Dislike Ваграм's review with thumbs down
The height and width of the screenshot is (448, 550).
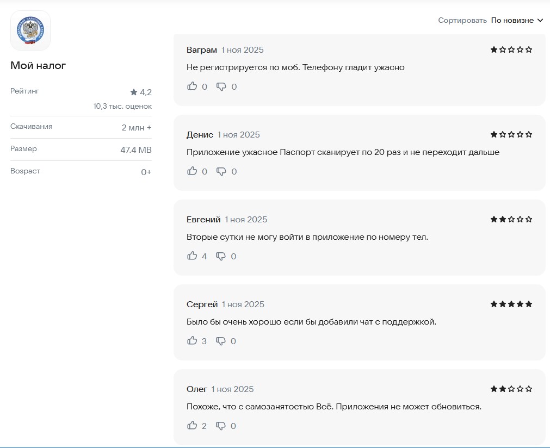(x=221, y=86)
